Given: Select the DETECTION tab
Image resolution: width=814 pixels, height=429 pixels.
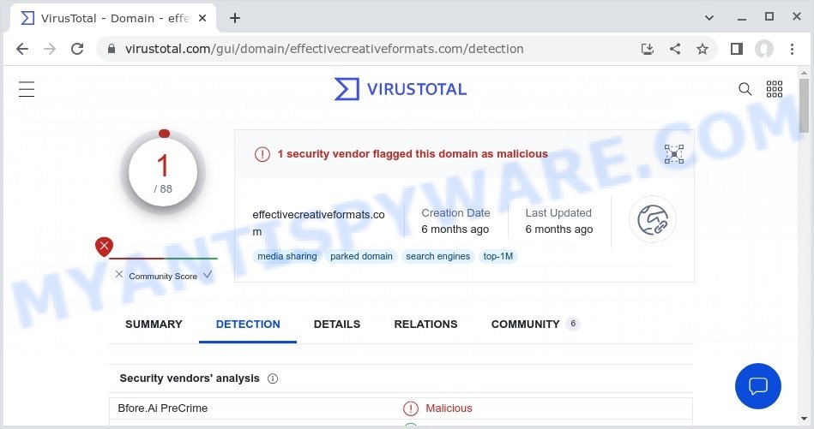Looking at the screenshot, I should click(248, 325).
